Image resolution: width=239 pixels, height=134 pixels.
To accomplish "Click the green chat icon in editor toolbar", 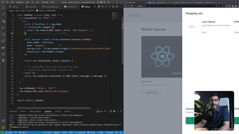I will click(x=99, y=7).
